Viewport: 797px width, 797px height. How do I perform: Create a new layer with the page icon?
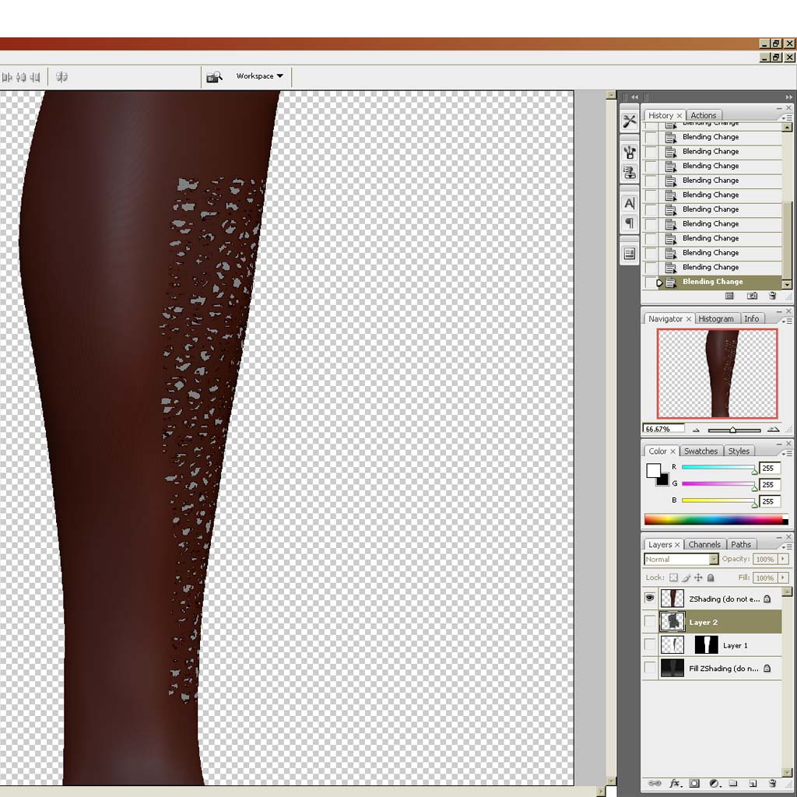(x=753, y=783)
